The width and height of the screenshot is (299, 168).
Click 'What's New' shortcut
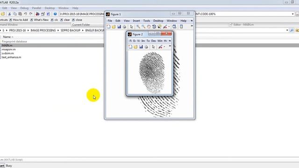[39, 20]
